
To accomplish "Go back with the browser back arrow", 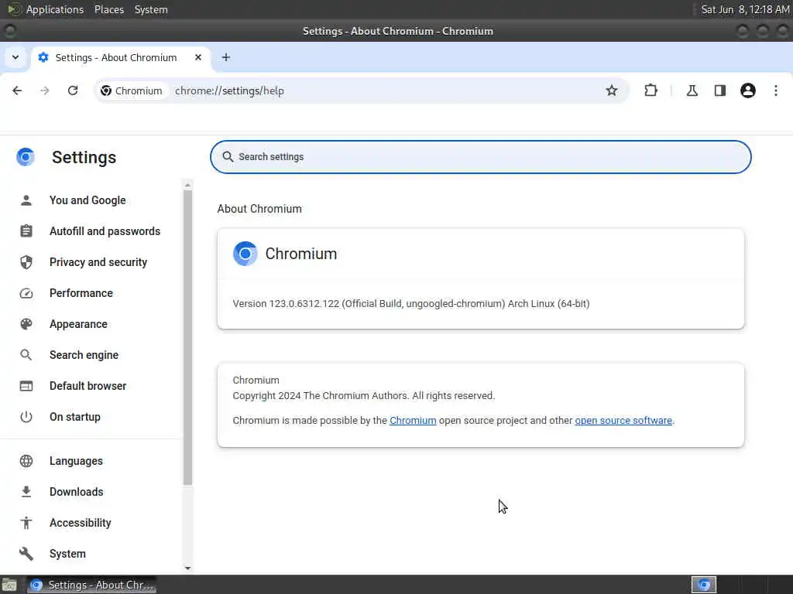I will (17, 90).
